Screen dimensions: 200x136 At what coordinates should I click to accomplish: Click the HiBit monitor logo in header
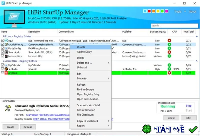pyautogui.click(x=14, y=18)
